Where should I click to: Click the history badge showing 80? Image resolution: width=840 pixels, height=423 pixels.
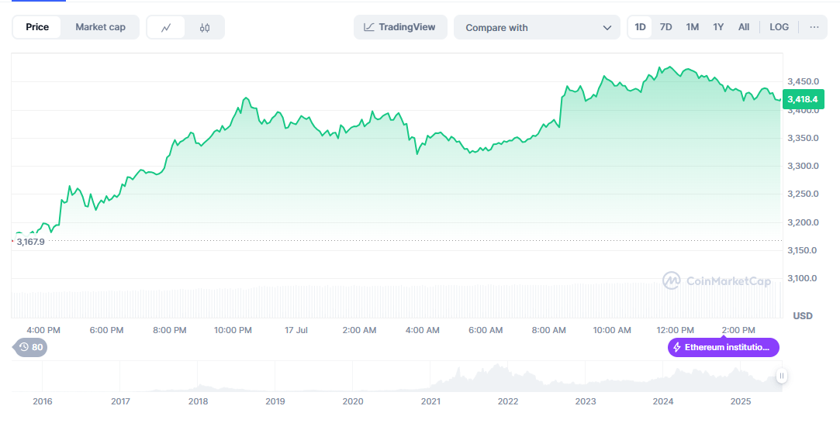coord(30,347)
